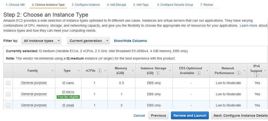The width and height of the screenshot is (268, 121).
Task: Select the t2.micro instance checkbox
Action: point(8,94)
